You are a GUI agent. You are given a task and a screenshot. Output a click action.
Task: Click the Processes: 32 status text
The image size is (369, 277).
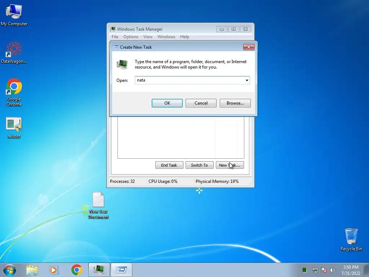click(x=123, y=181)
